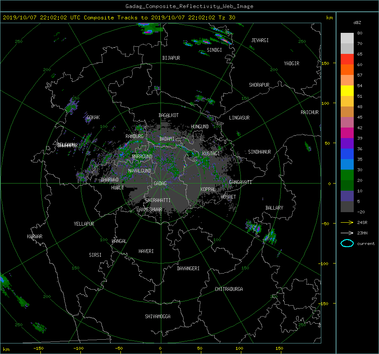Click the KUSTAGI city label

(x=211, y=154)
